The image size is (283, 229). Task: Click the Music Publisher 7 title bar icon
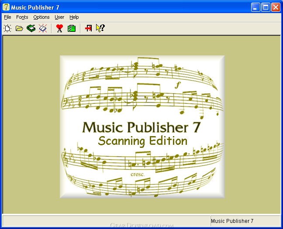[6, 7]
